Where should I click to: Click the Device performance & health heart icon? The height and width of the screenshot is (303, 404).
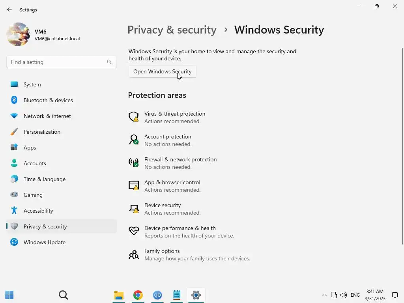coord(134,231)
